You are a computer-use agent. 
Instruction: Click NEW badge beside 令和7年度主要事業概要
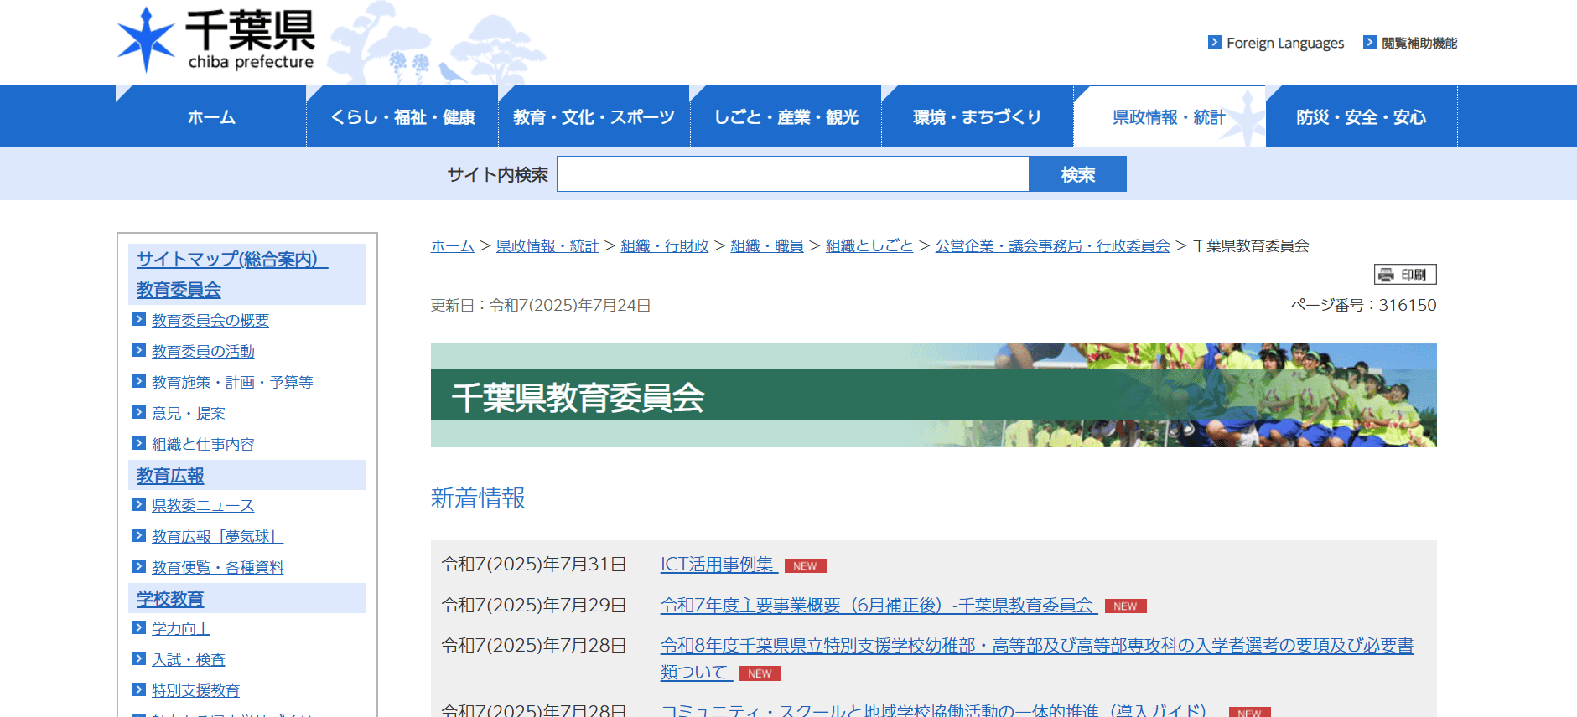point(1126,606)
